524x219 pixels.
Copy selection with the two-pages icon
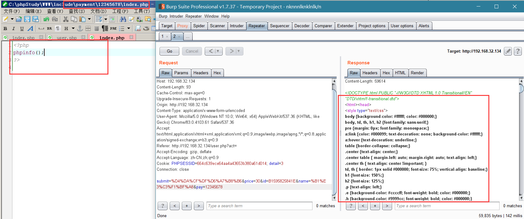[x=74, y=19]
